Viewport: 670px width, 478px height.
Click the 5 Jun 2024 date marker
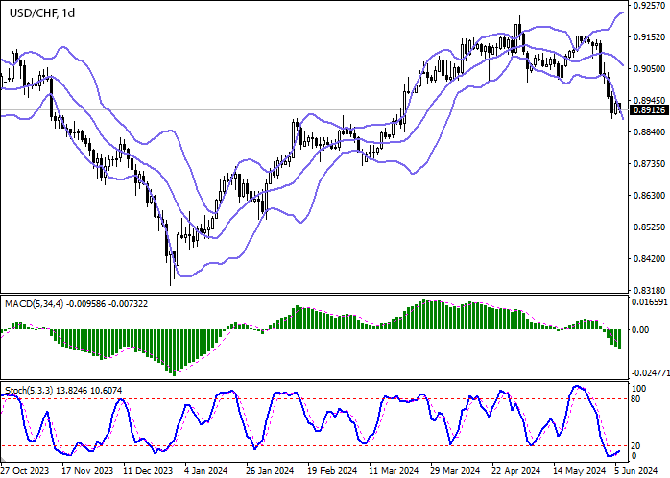(634, 471)
